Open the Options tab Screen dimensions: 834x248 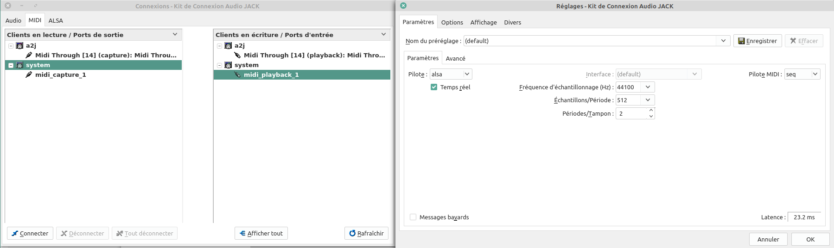[x=452, y=22]
